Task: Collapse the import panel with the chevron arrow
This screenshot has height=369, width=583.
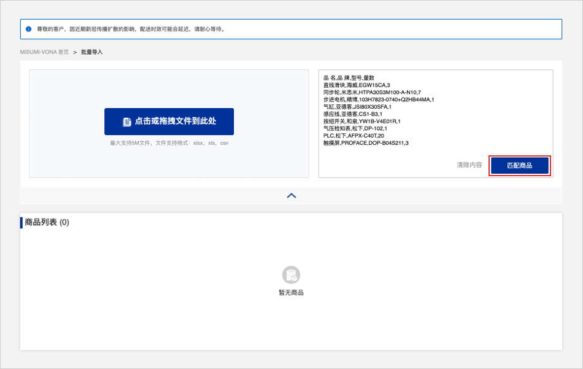Action: click(x=291, y=195)
